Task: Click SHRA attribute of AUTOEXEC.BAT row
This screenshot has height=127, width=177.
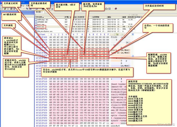Action: [x=124, y=22]
